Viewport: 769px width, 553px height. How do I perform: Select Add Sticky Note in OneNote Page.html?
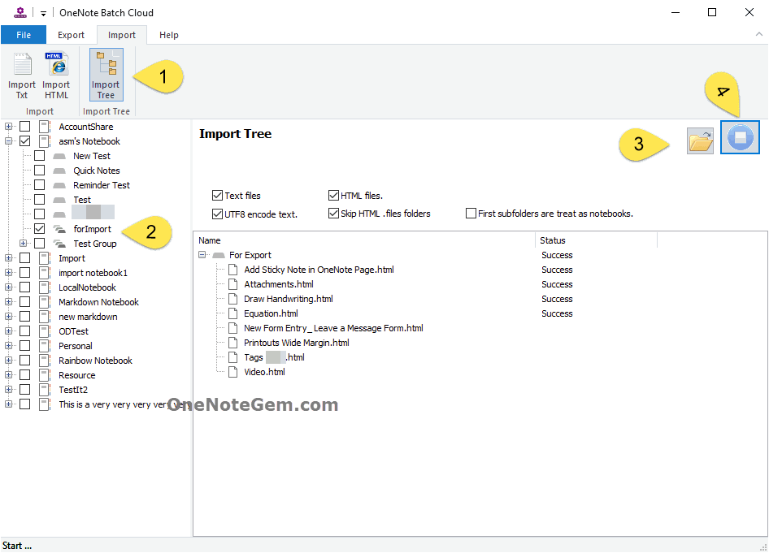pyautogui.click(x=319, y=270)
